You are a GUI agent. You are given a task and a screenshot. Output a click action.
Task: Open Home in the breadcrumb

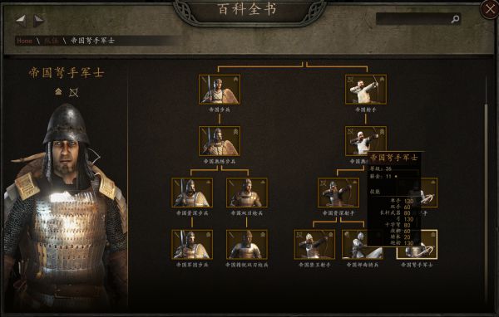24,41
